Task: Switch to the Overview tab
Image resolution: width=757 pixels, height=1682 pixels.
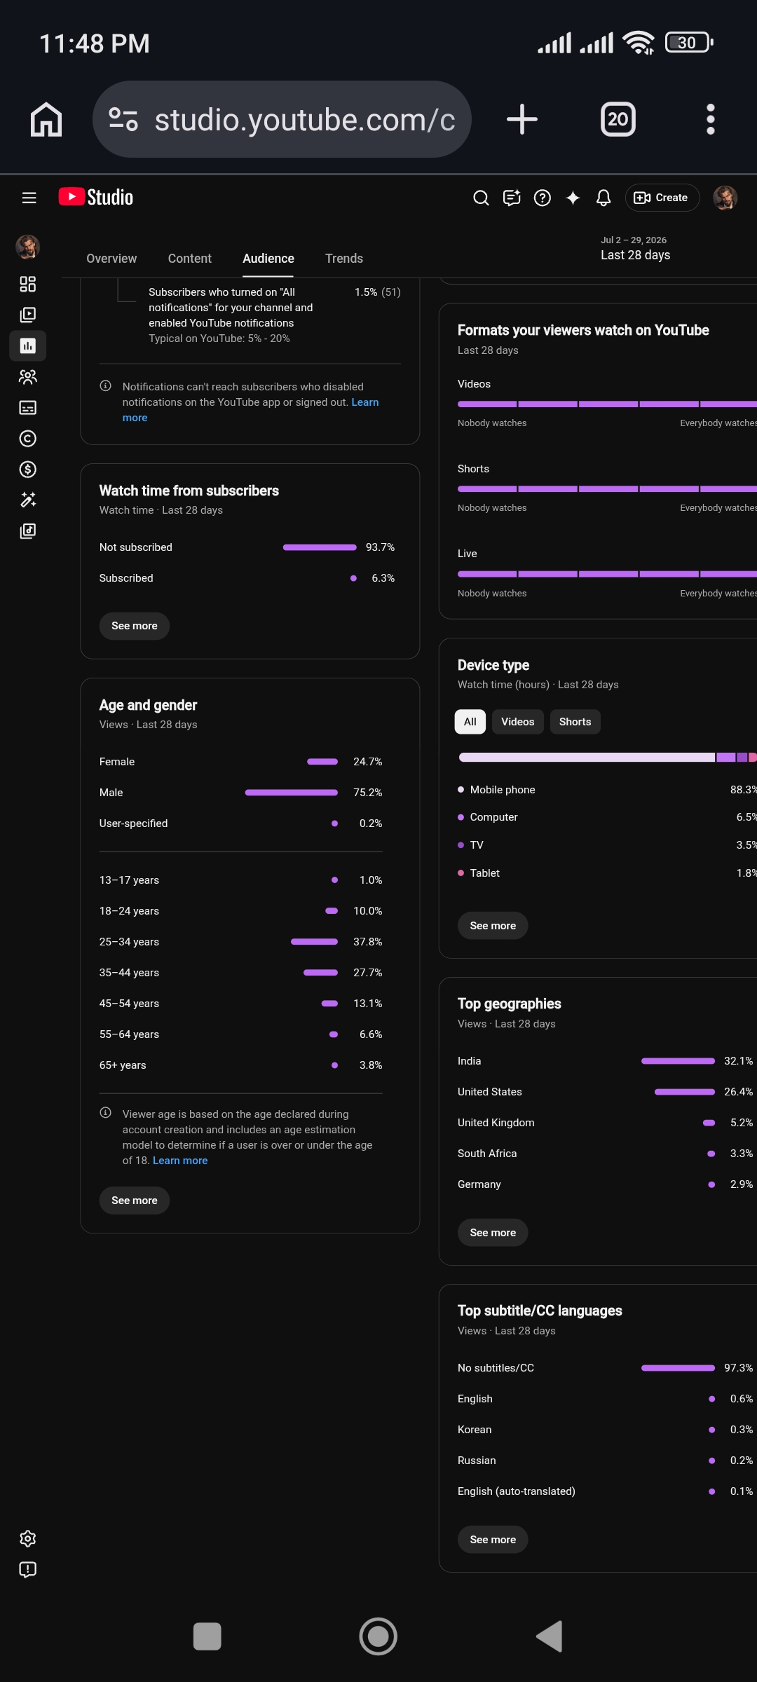Action: pos(111,259)
